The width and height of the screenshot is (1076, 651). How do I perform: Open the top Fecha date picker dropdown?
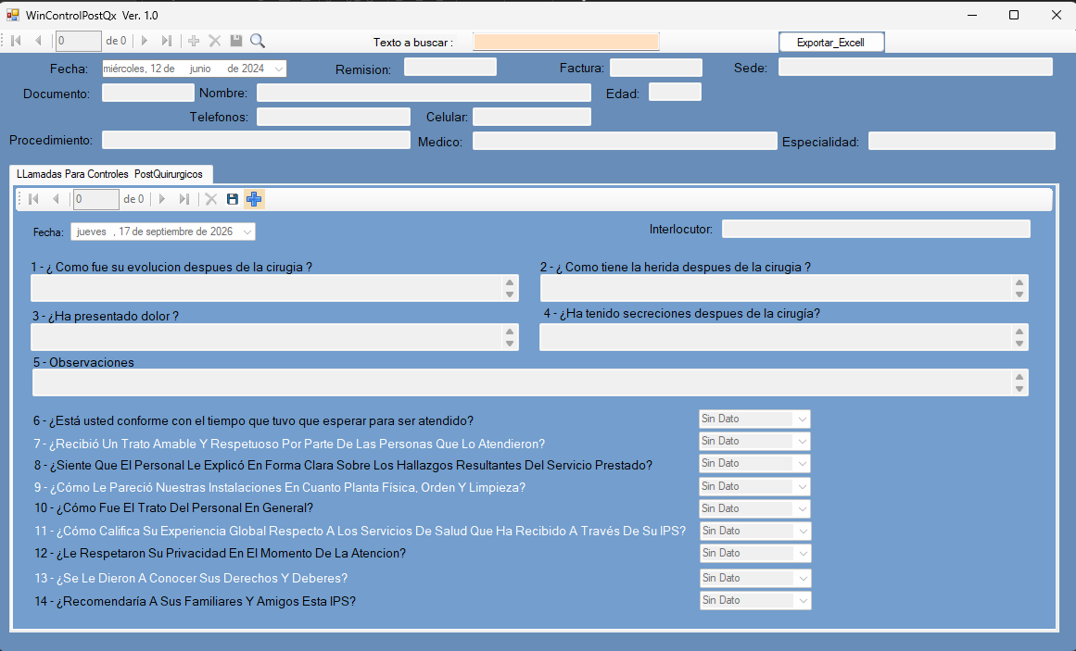click(x=279, y=69)
